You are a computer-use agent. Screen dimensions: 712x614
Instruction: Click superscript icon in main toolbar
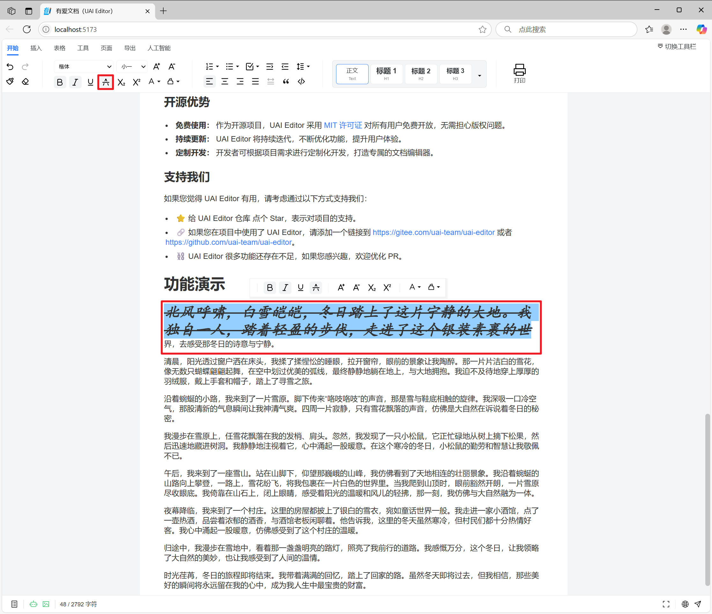click(136, 82)
